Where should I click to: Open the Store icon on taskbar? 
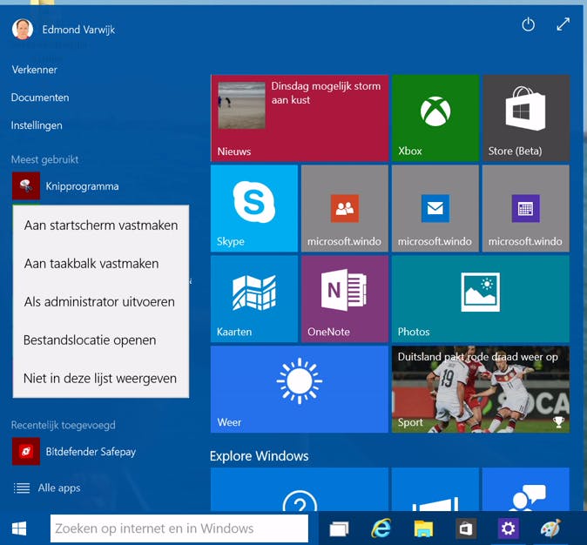pyautogui.click(x=466, y=528)
